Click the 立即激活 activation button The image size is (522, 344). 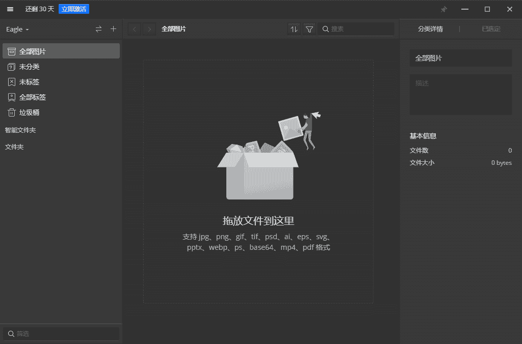[x=74, y=9]
